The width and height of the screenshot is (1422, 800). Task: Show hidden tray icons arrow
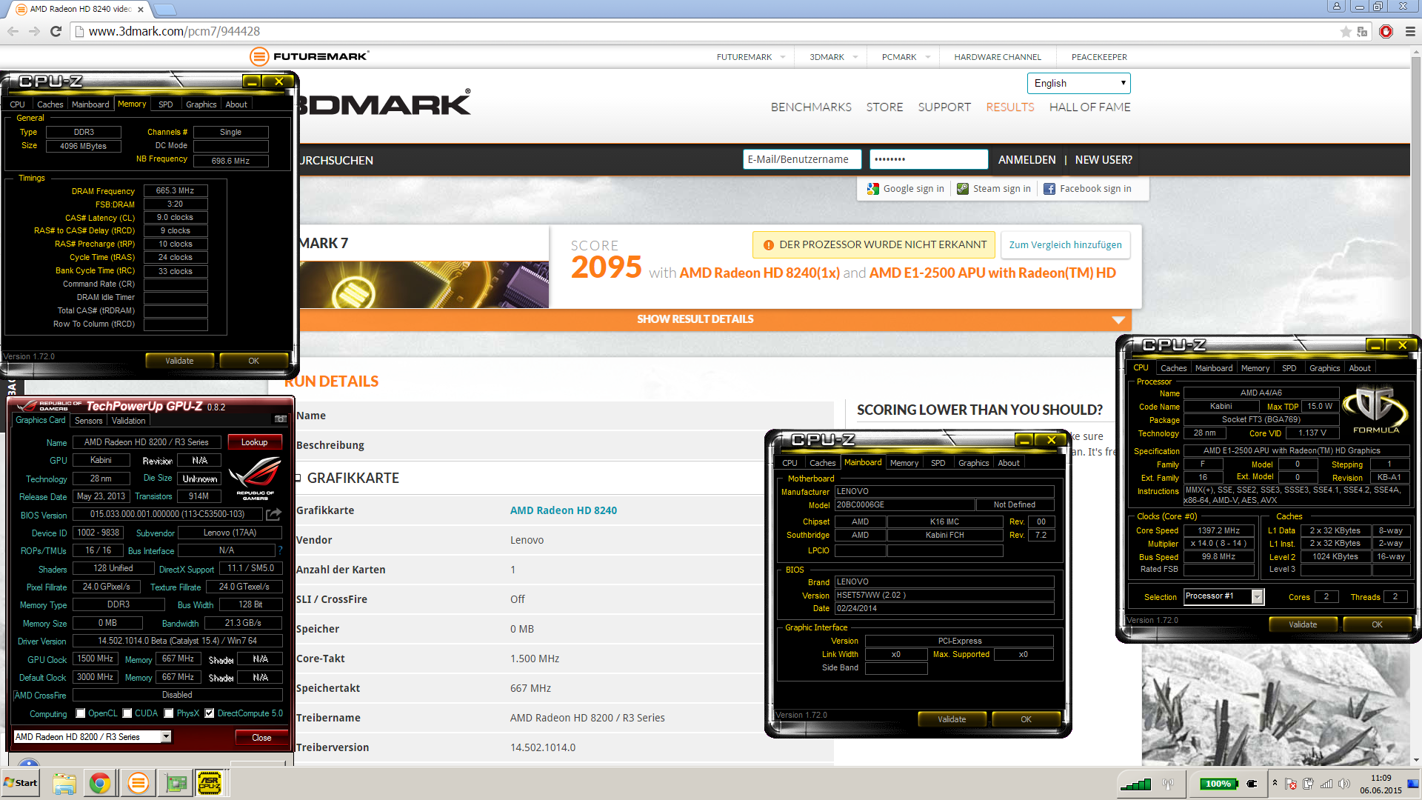[1275, 782]
